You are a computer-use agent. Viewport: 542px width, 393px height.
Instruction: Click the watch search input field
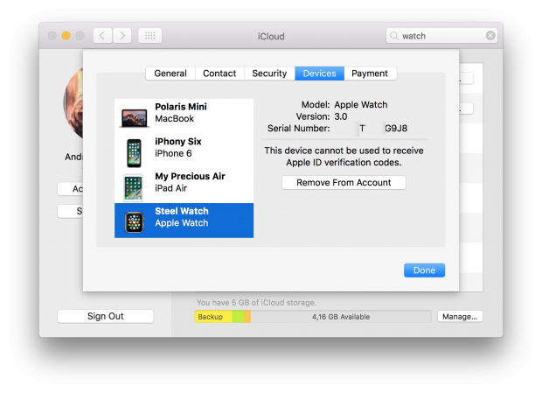pyautogui.click(x=441, y=36)
